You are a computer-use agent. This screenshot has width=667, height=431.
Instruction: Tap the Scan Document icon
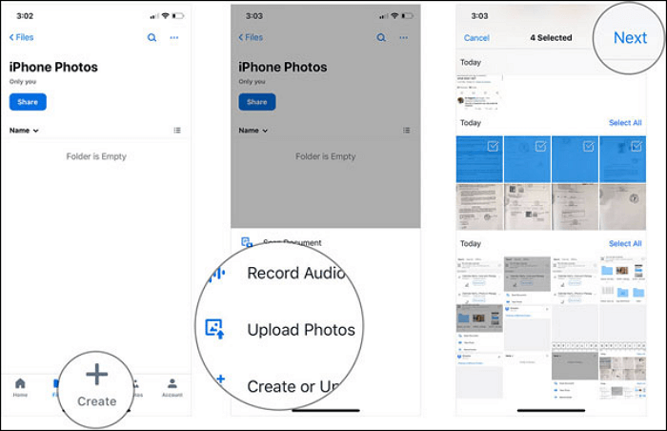pyautogui.click(x=247, y=242)
